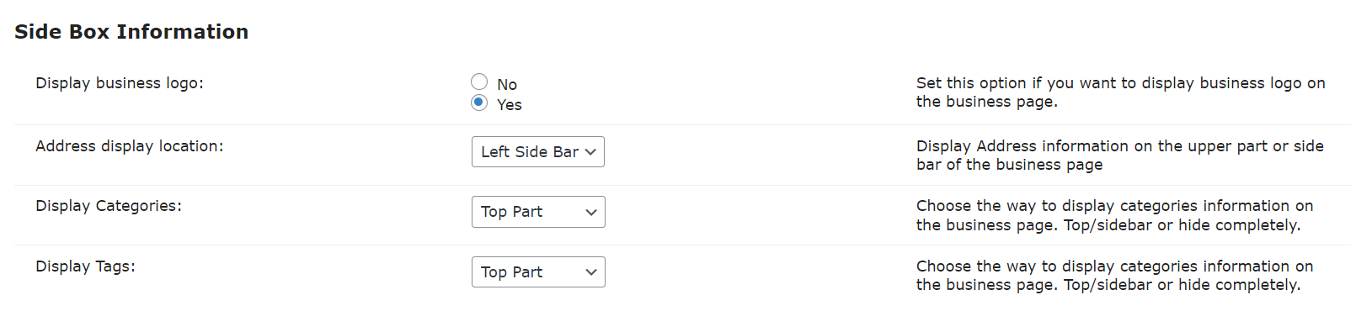The width and height of the screenshot is (1356, 311).
Task: Click the 'Left Side Bar' selected value text
Action: coord(530,152)
